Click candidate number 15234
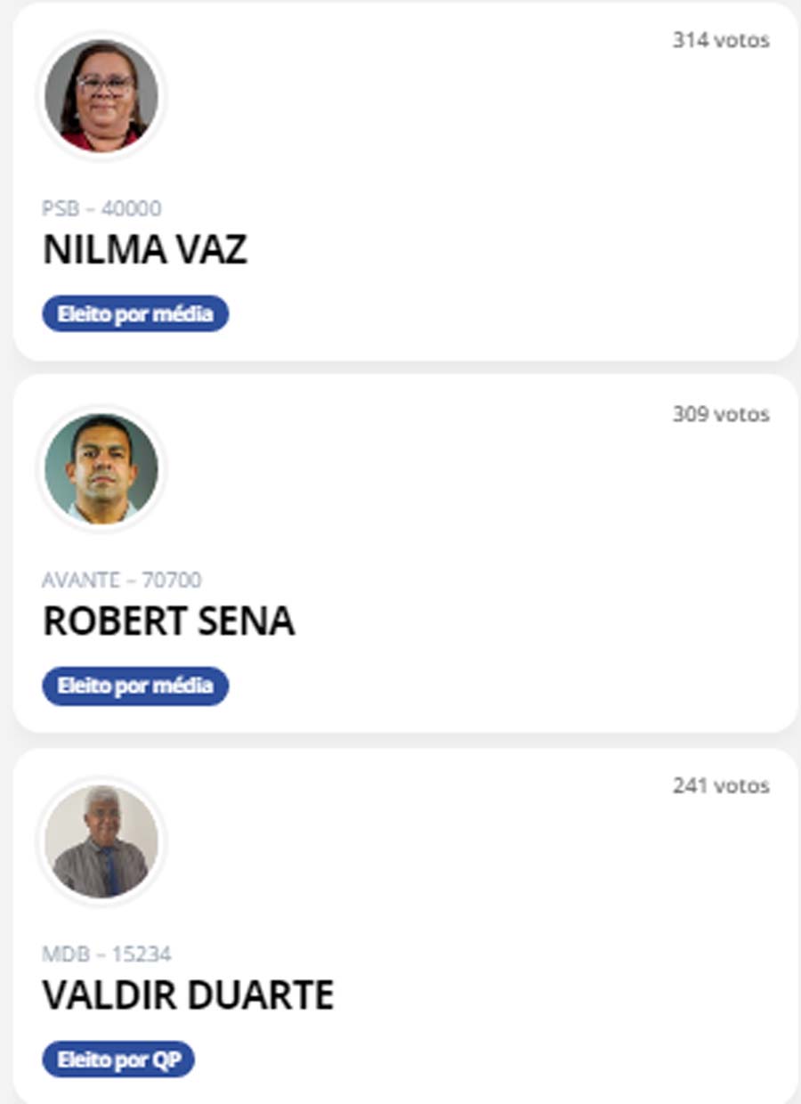 point(142,954)
